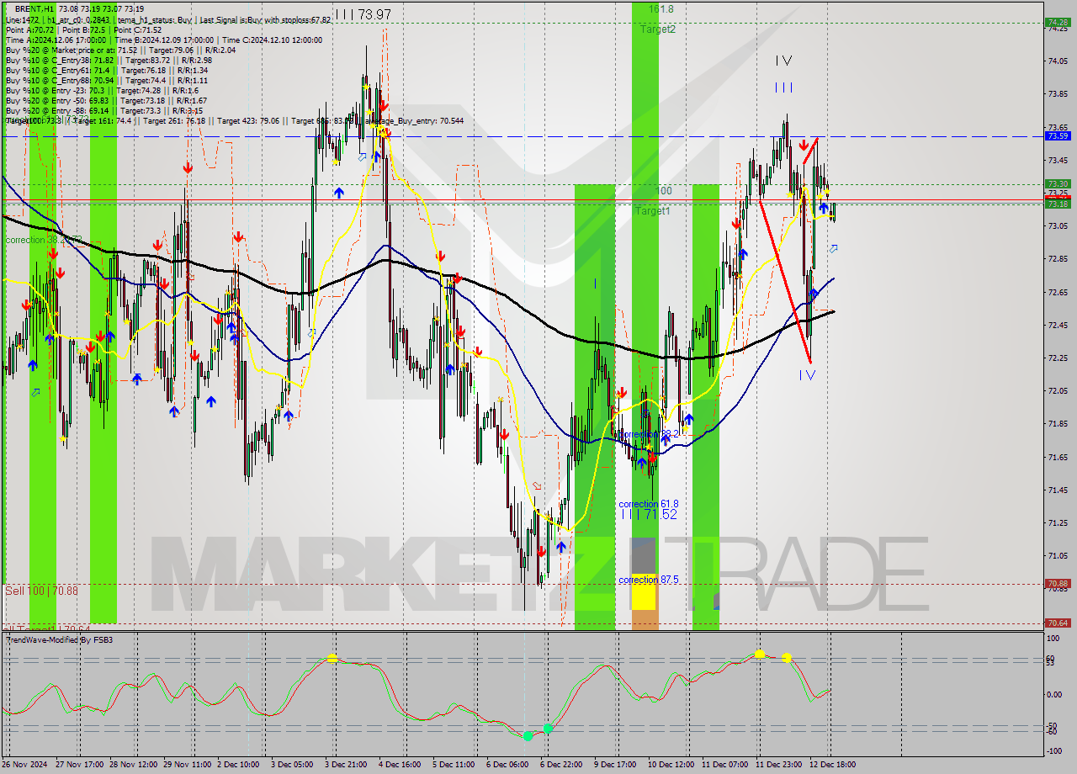The height and width of the screenshot is (774, 1077).
Task: Click the blue 73.59 price tag
Action: pyautogui.click(x=1057, y=135)
